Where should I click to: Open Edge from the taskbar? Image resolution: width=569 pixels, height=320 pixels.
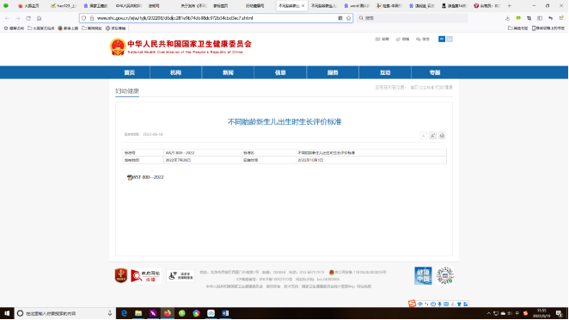[x=124, y=313]
